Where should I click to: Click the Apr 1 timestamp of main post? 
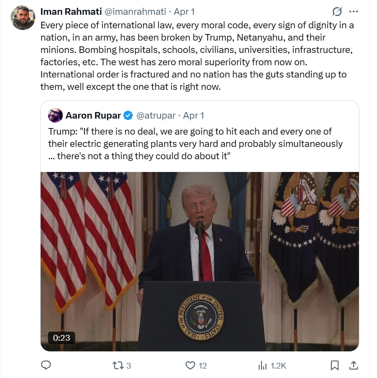point(185,12)
